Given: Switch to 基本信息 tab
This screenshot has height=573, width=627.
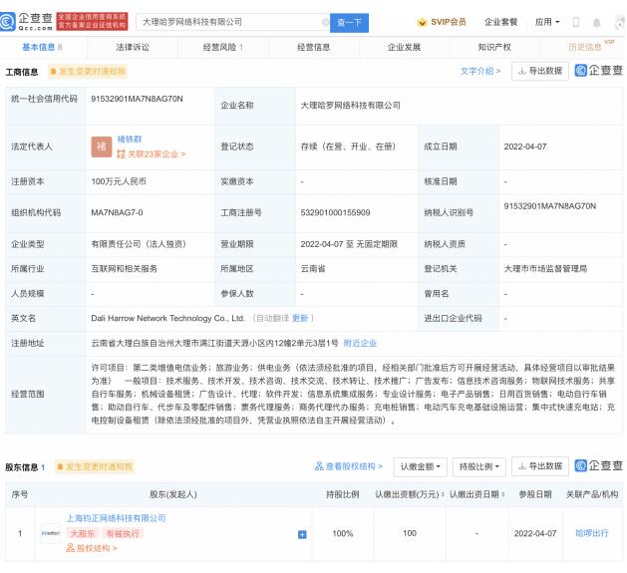Looking at the screenshot, I should (x=42, y=47).
